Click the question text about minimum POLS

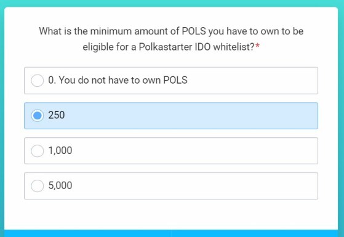171,39
